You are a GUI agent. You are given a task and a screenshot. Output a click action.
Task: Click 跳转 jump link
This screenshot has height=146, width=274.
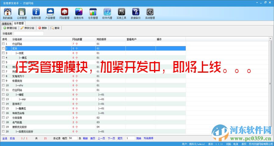(x=139, y=138)
